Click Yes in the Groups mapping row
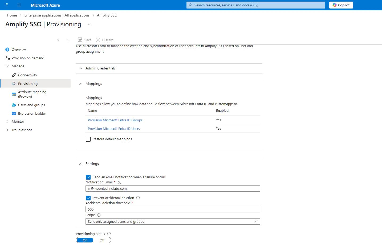The image size is (382, 247). pyautogui.click(x=218, y=120)
